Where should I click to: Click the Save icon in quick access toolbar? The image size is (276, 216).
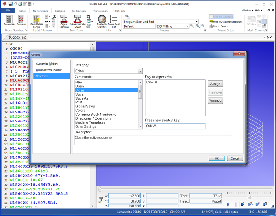click(11, 4)
